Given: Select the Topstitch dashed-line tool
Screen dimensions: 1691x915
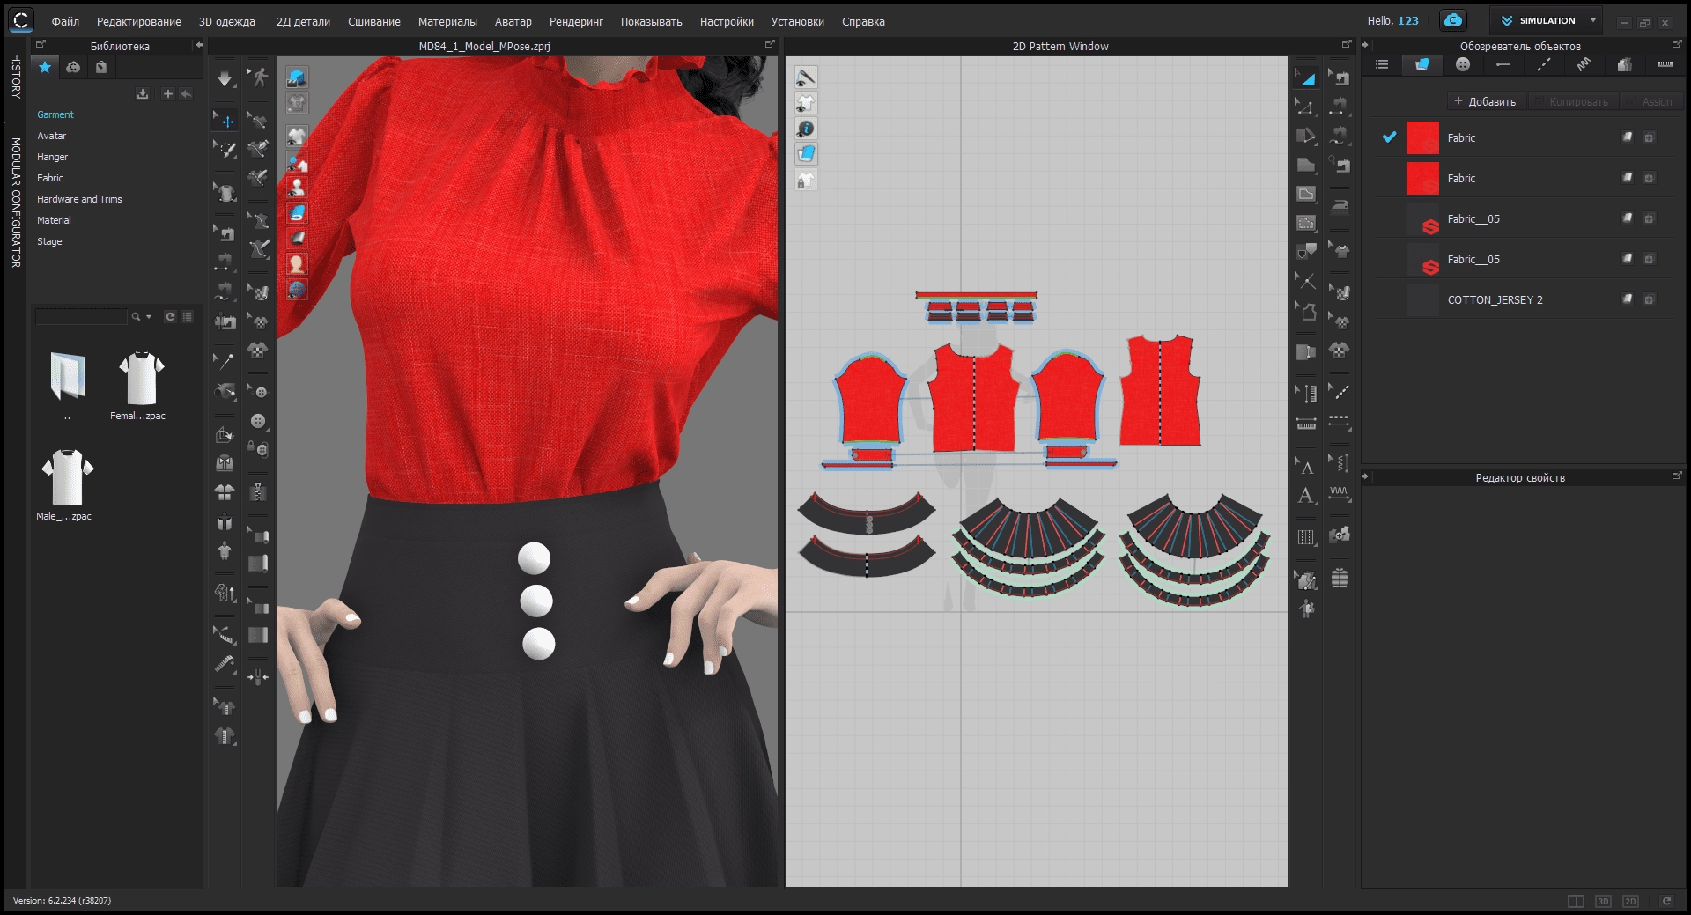Looking at the screenshot, I should pyautogui.click(x=1340, y=421).
